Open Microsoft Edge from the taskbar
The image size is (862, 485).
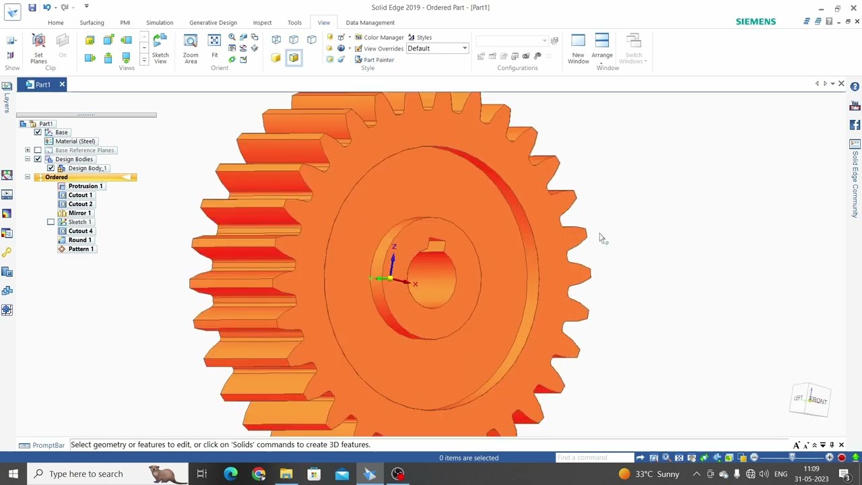pos(230,474)
